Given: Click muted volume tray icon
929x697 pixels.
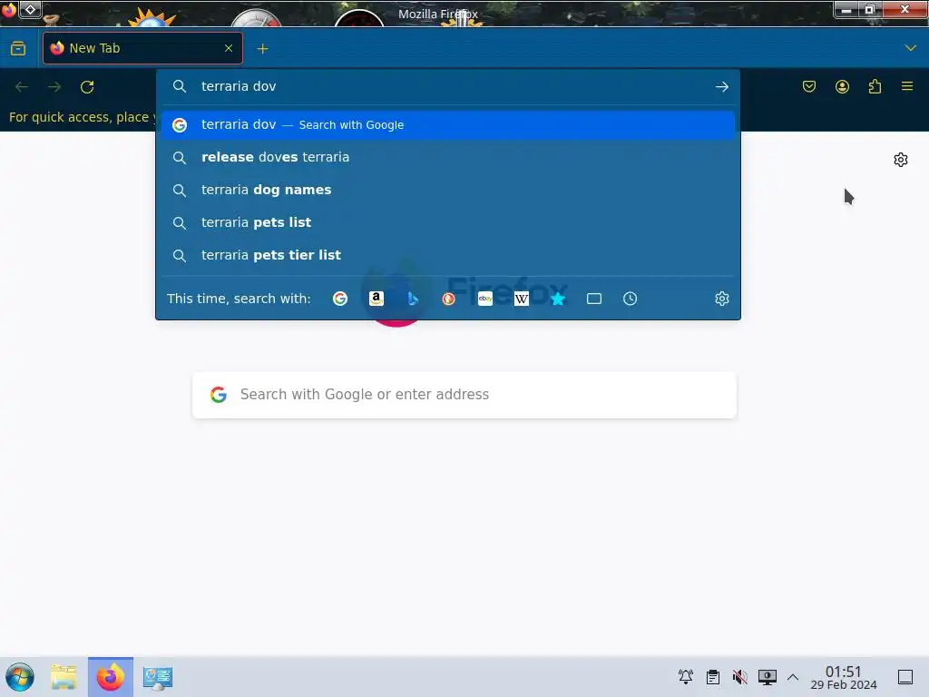Looking at the screenshot, I should pos(740,677).
